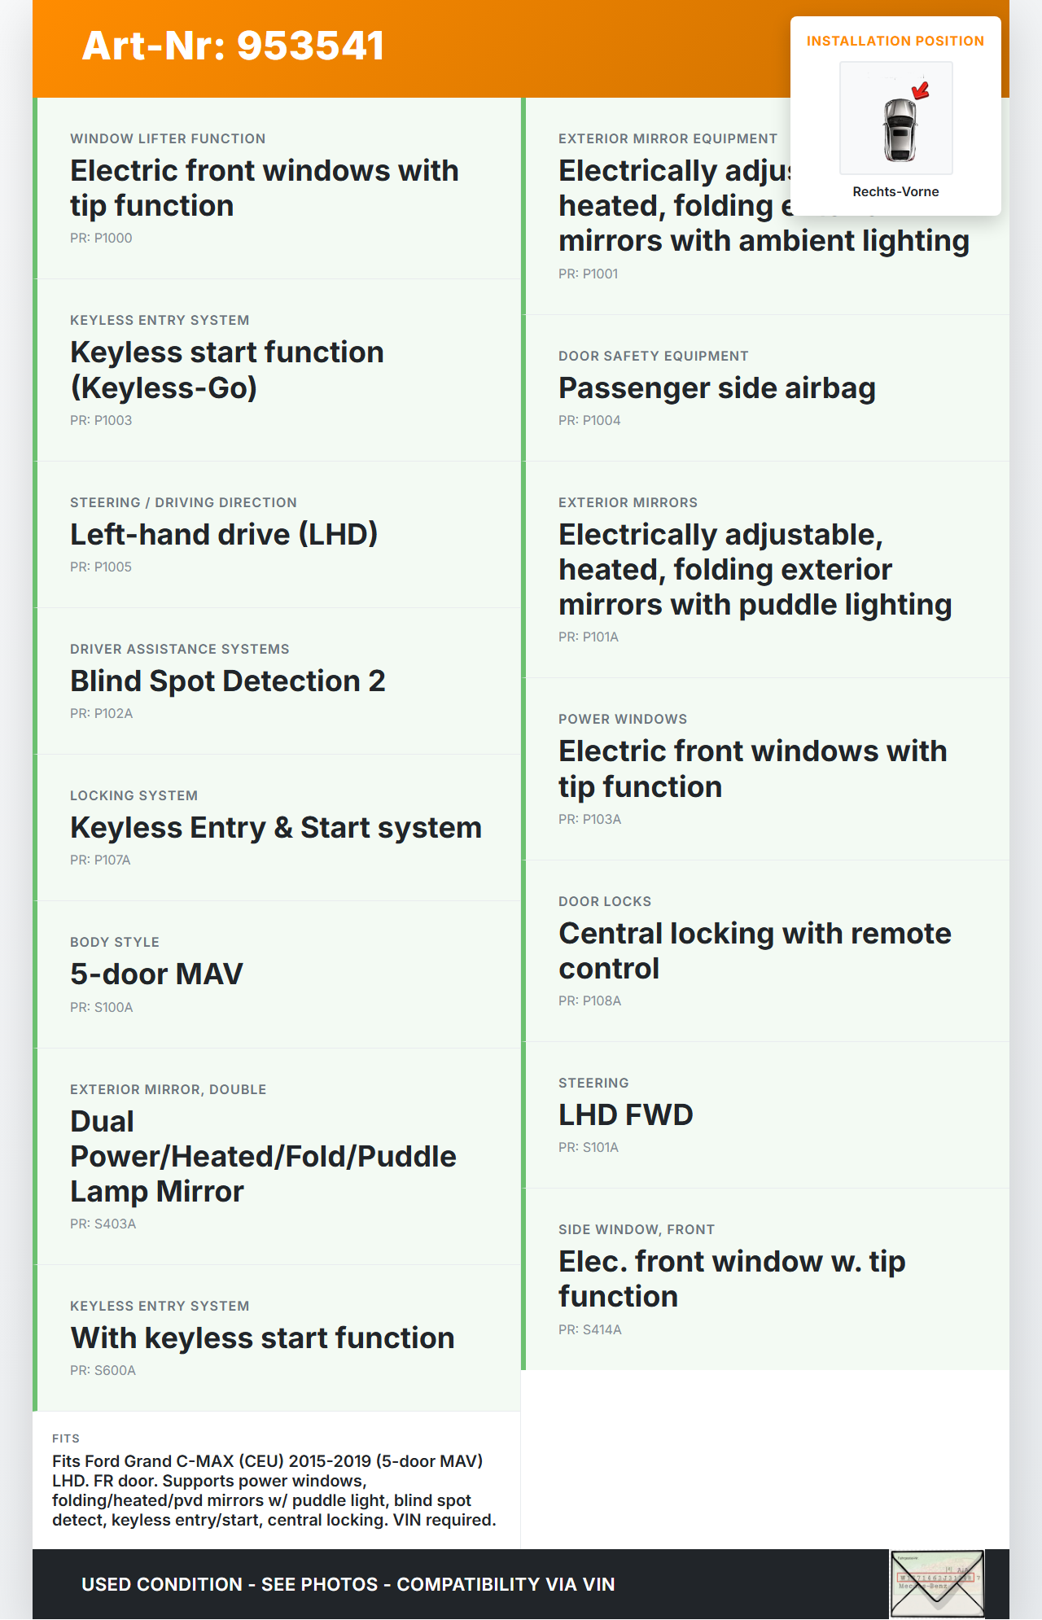
Task: Click the envelope VIN icon in footer
Action: pyautogui.click(x=937, y=1583)
